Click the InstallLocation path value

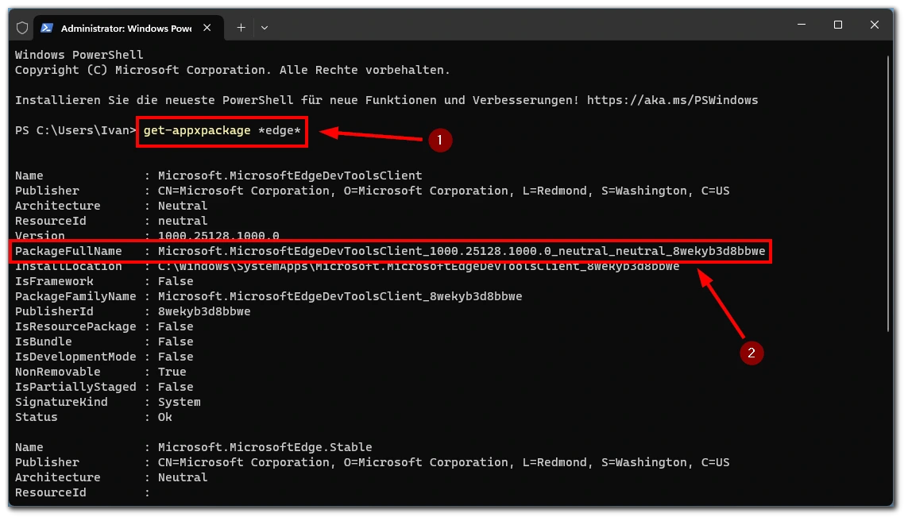(419, 266)
